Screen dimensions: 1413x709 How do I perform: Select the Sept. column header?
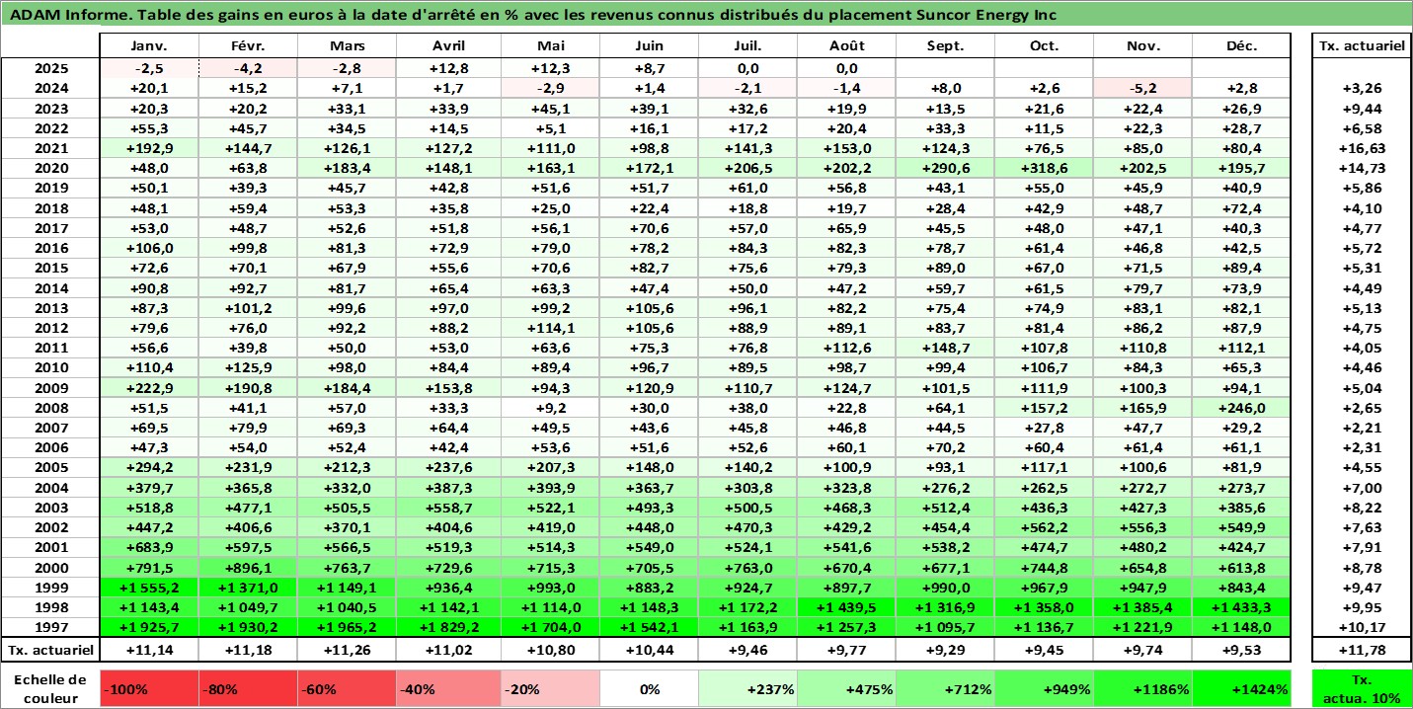tap(946, 46)
